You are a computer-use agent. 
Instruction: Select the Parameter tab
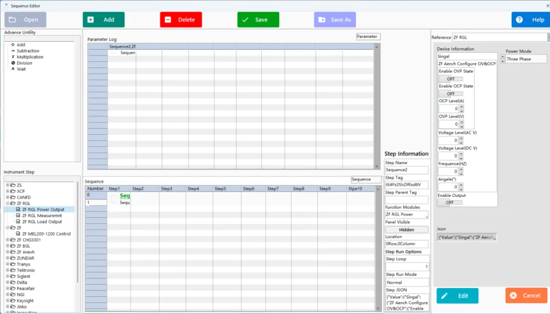368,37
